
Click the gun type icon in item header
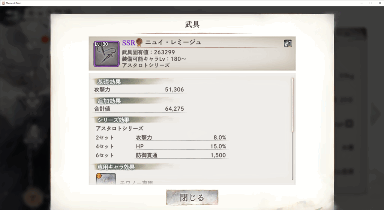point(288,43)
